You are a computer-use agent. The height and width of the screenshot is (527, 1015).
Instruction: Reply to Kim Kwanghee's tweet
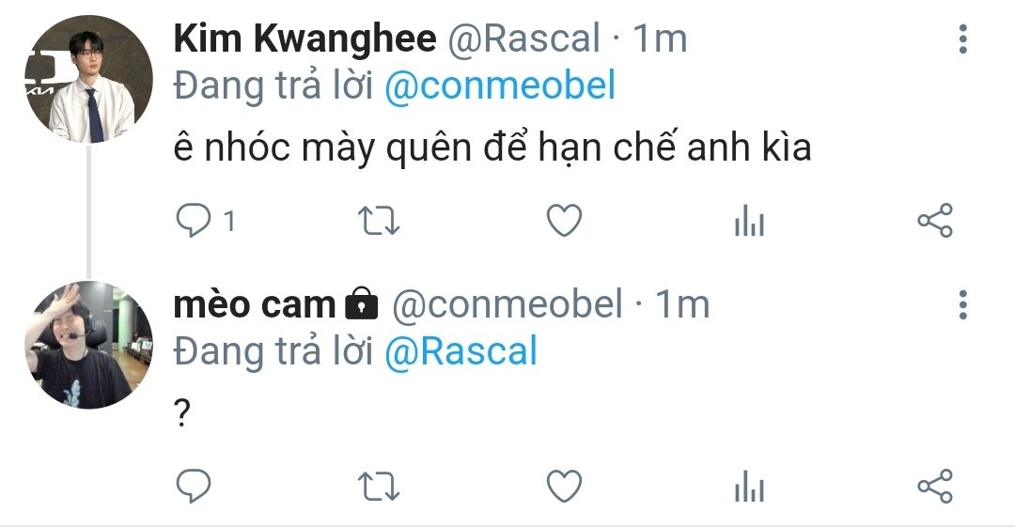point(194,220)
